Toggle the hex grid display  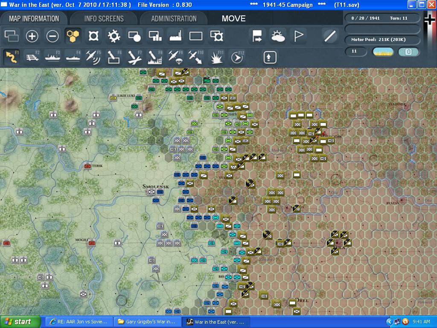(x=73, y=36)
